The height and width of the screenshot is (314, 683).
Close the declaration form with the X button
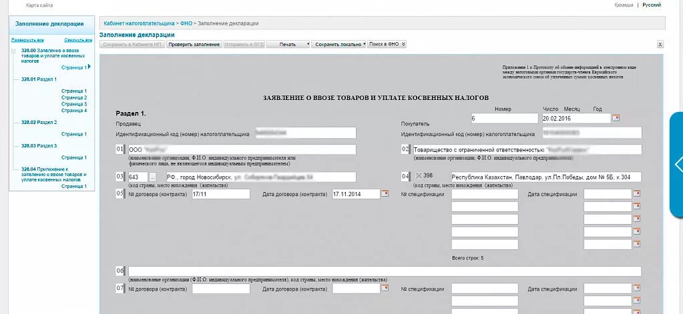click(x=660, y=45)
